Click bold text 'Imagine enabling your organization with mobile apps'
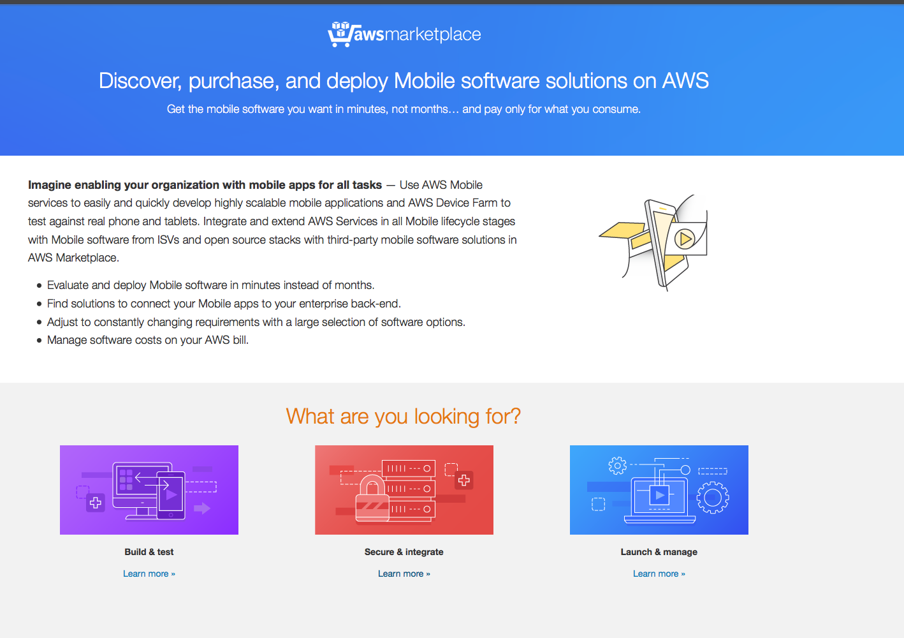Viewport: 904px width, 638px height. tap(205, 185)
